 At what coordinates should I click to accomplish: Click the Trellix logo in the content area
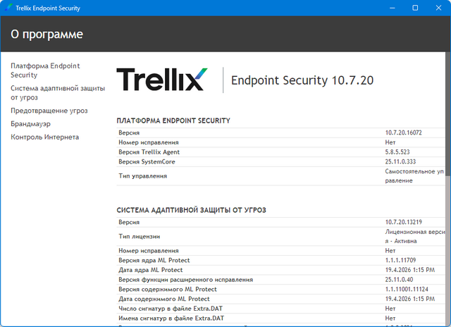161,80
